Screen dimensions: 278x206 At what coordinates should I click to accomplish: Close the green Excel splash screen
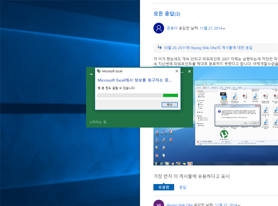coord(189,71)
